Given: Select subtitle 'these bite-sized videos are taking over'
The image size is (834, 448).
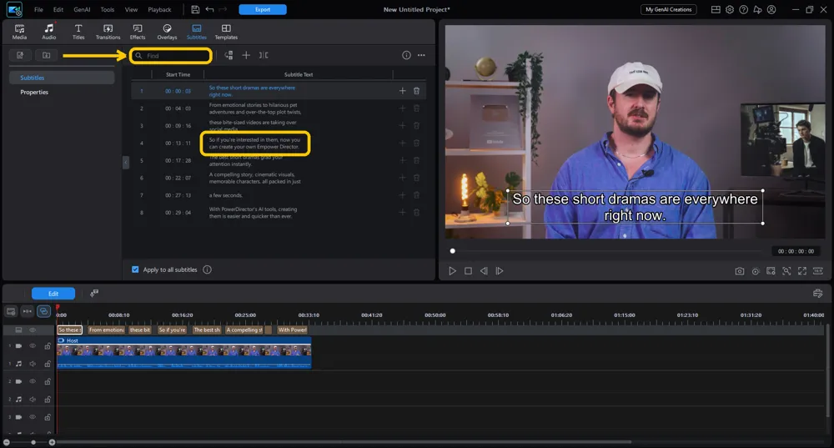Looking at the screenshot, I should [x=253, y=126].
